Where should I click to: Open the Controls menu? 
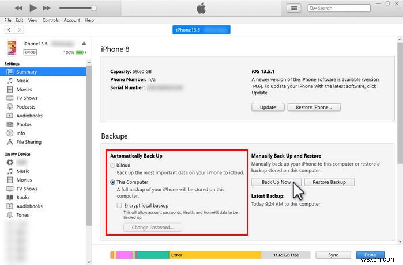point(50,20)
